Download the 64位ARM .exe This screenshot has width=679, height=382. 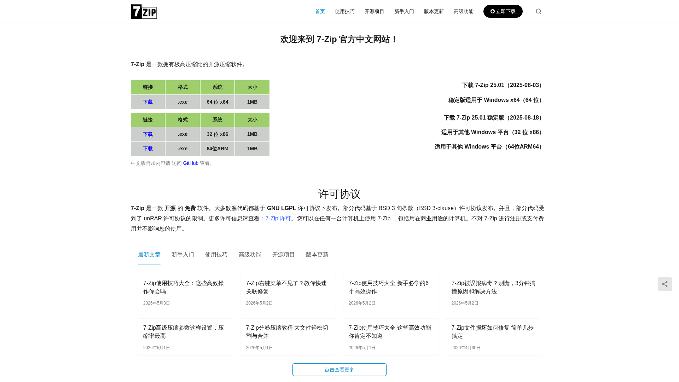(x=148, y=149)
